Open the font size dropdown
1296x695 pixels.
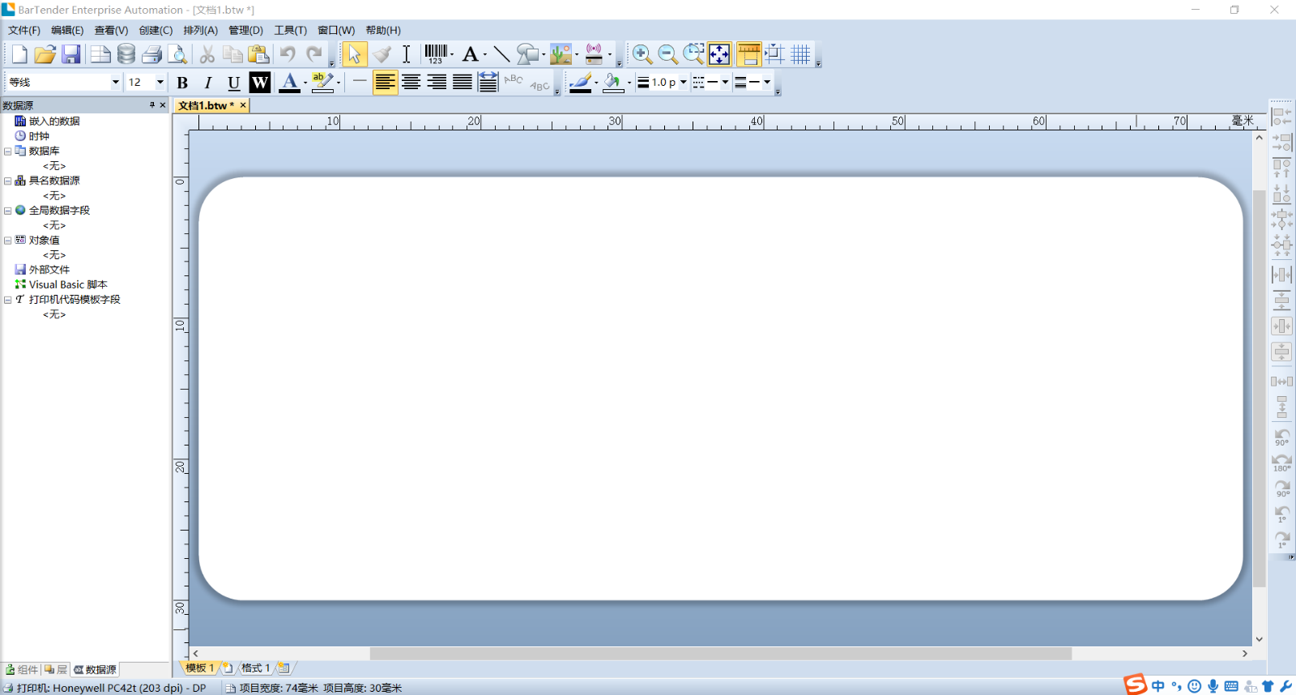pyautogui.click(x=160, y=83)
